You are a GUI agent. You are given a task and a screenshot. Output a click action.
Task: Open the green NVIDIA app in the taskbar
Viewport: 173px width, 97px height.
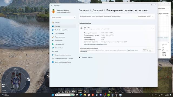click(109, 95)
